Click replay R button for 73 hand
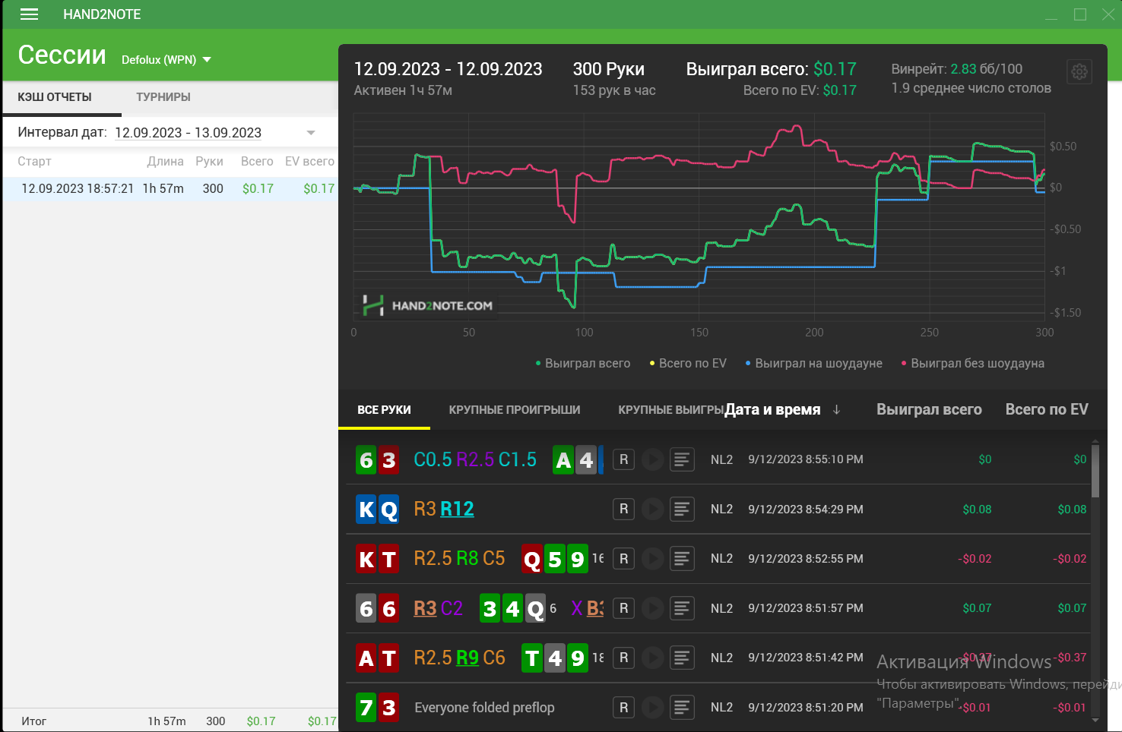The image size is (1122, 732). (623, 708)
